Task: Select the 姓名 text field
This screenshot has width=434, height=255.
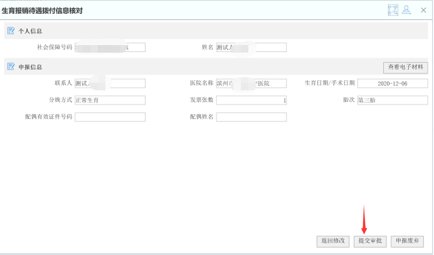Action: tap(251, 47)
